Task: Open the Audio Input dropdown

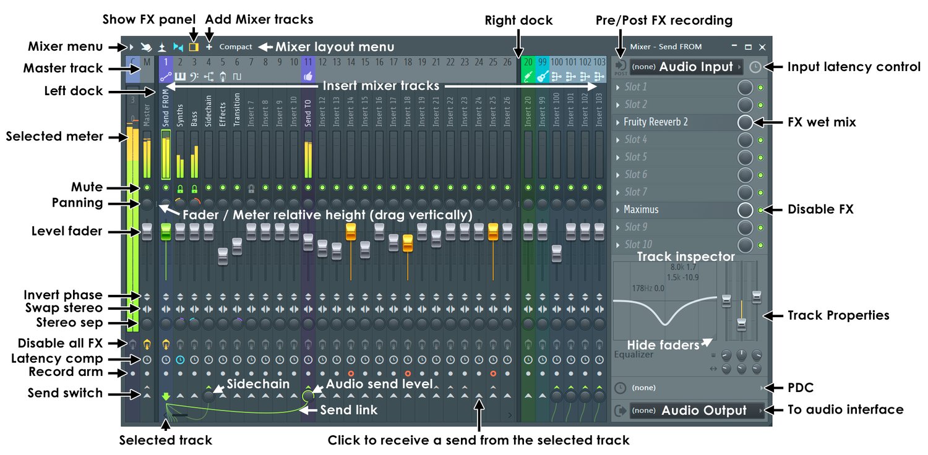Action: pos(686,67)
